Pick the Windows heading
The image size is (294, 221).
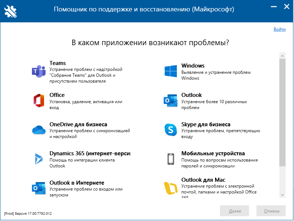[193, 66]
